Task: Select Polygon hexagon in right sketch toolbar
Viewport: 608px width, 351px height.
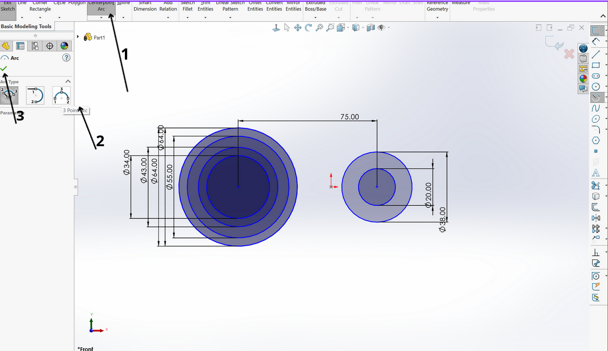Action: click(596, 140)
